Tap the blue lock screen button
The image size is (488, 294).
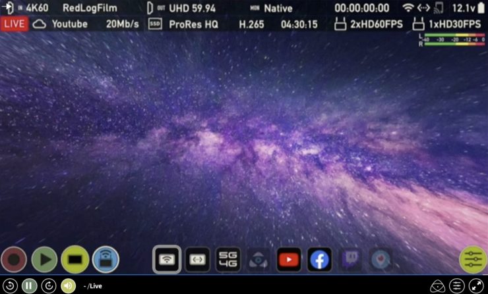pyautogui.click(x=105, y=259)
